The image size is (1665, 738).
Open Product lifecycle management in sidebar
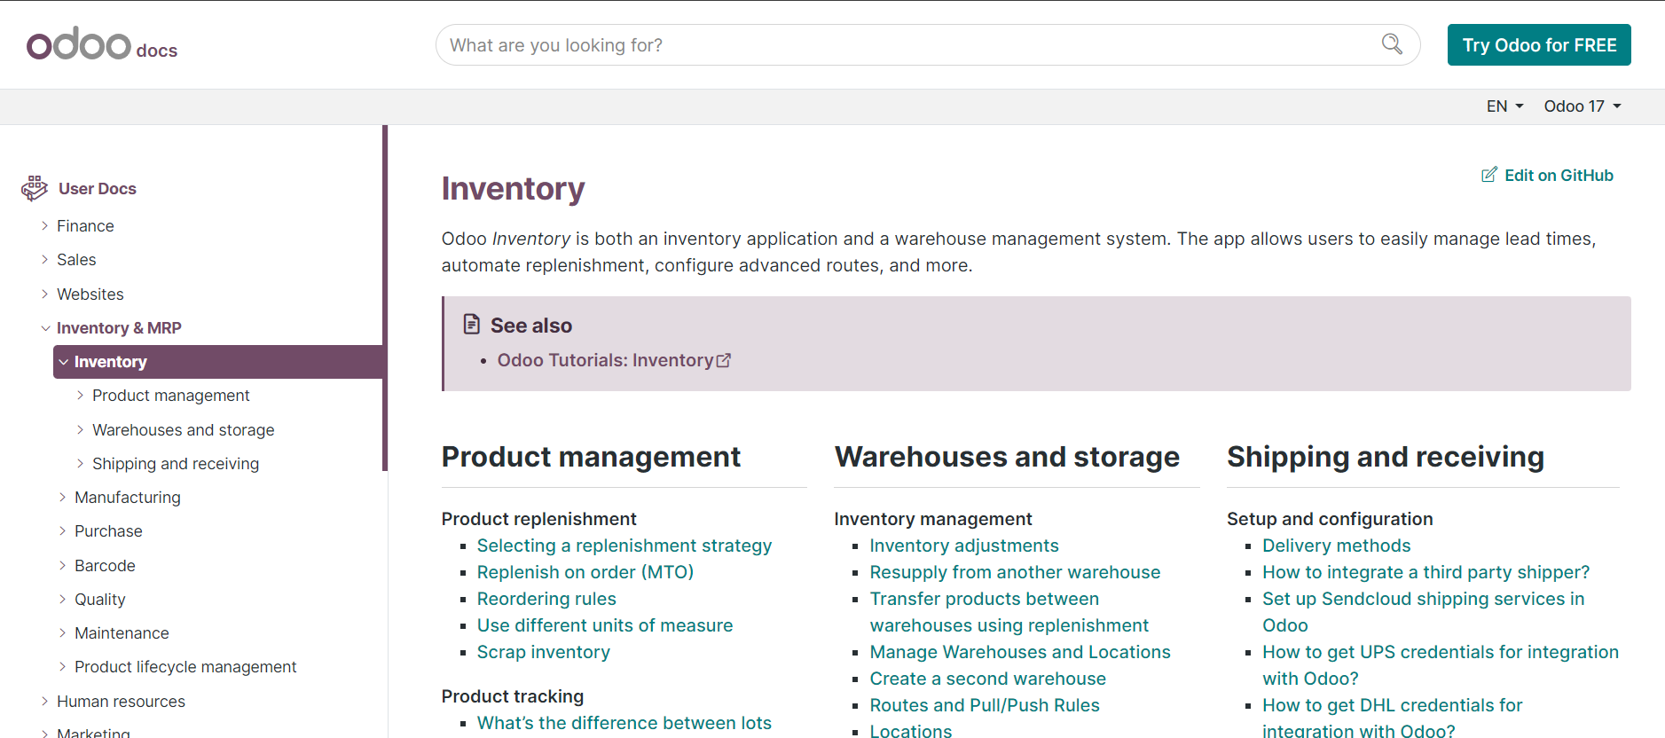pyautogui.click(x=185, y=667)
